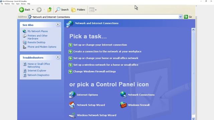Select Set up home or small office network

pos(106,58)
